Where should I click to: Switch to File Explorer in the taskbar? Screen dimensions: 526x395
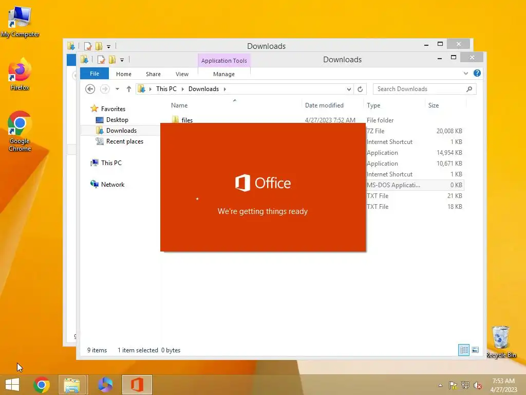tap(72, 385)
